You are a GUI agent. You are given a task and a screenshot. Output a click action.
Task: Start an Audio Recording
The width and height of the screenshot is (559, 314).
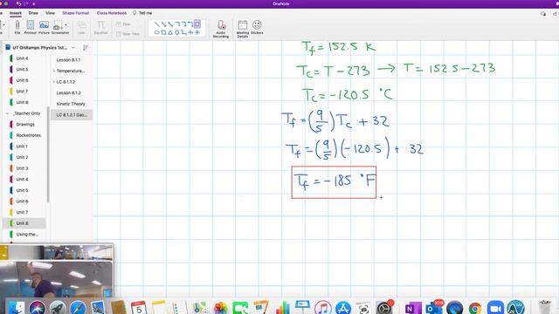pos(221,29)
